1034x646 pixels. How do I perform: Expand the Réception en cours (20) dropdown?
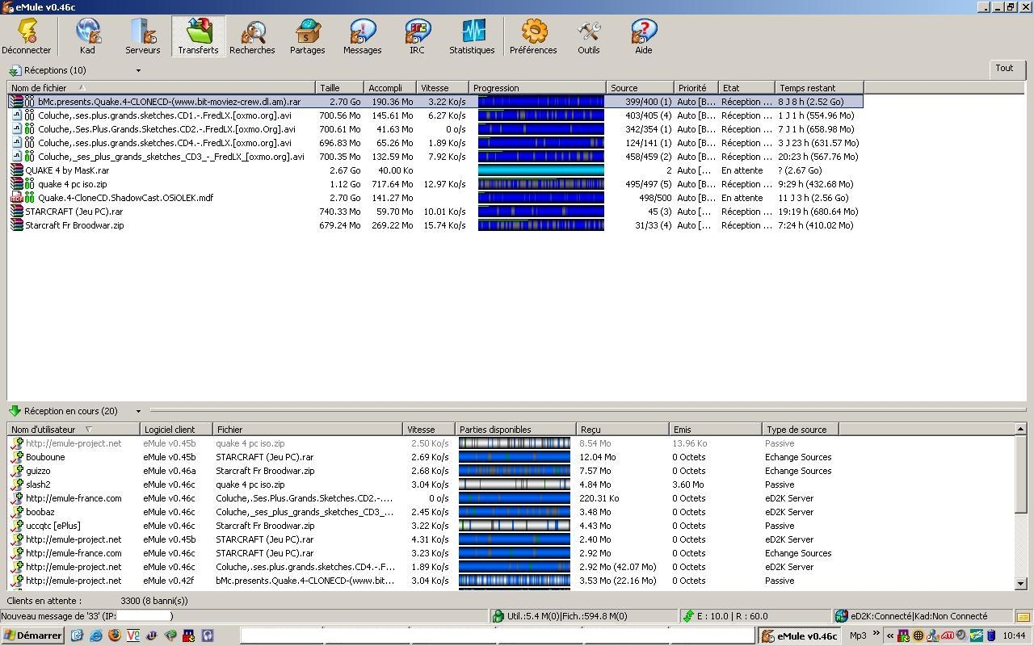tap(138, 412)
